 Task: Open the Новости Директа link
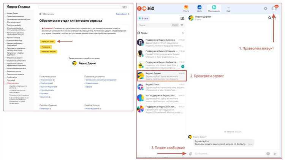pos(93,109)
